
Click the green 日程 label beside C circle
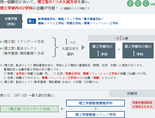click(x=152, y=4)
